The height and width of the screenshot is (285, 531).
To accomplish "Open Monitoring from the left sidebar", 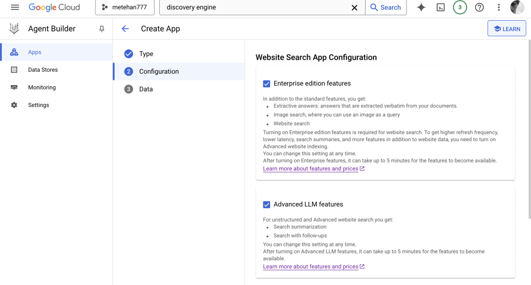I will (x=41, y=87).
